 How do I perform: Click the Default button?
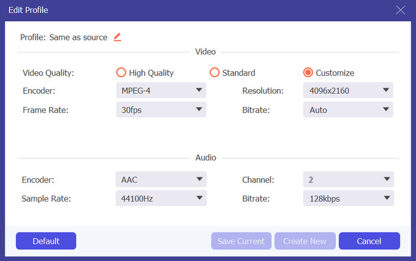[46, 241]
